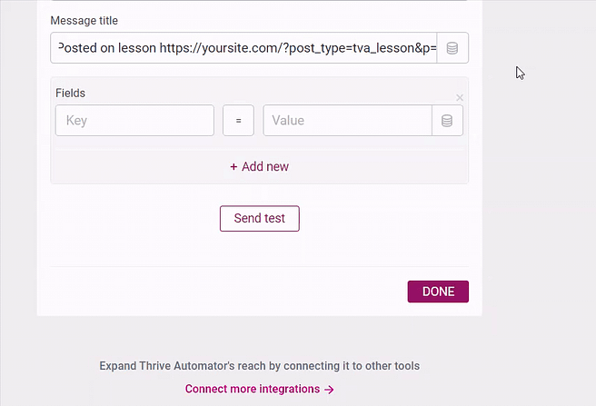Viewport: 596px width, 406px height.
Task: Open dynamic data picker beside Value field
Action: pyautogui.click(x=447, y=121)
